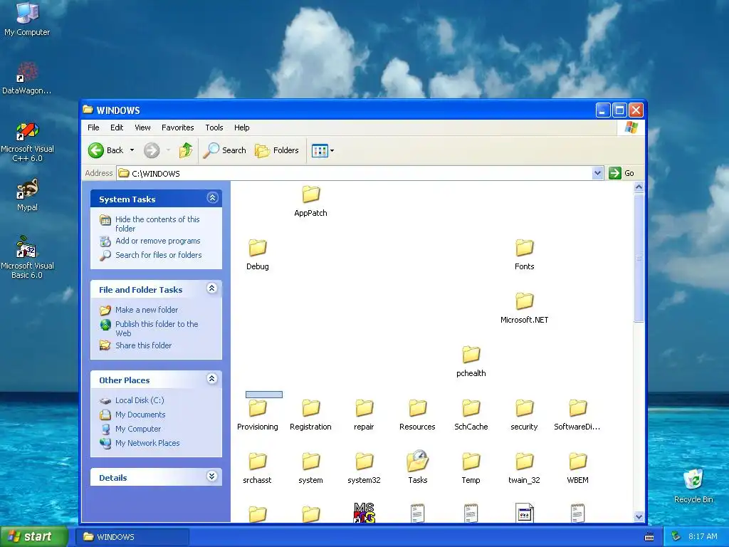Viewport: 729px width, 547px height.
Task: Open the Tools menu
Action: click(214, 127)
